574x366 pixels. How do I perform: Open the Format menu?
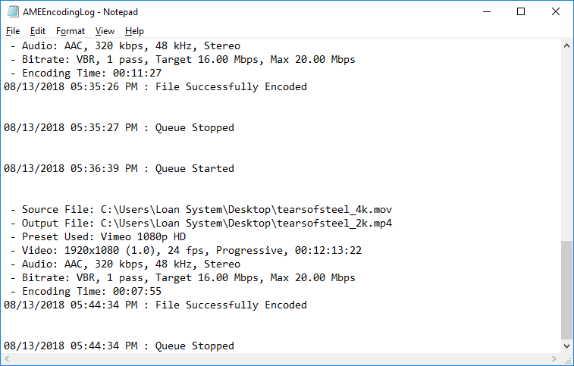click(71, 31)
